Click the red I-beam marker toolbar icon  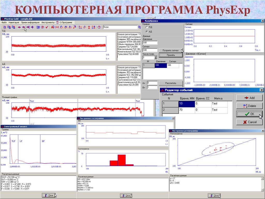click(x=89, y=27)
